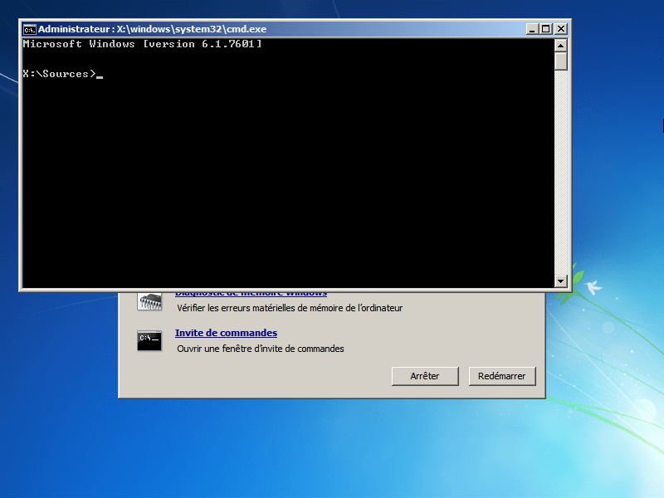Select the 'Ouvrir une fenêtre d'invite' description text
The height and width of the screenshot is (498, 664).
pos(261,349)
